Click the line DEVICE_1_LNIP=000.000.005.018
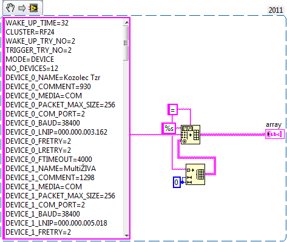 (56, 223)
